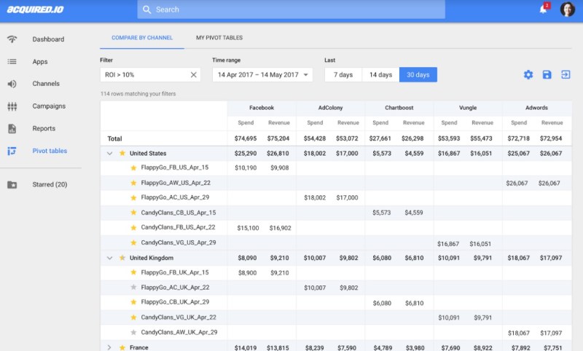Image resolution: width=583 pixels, height=351 pixels.
Task: Collapse the United Kingdom group
Action: 109,258
